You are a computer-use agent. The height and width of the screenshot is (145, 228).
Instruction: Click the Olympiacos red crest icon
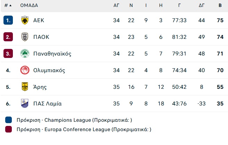click(x=25, y=70)
